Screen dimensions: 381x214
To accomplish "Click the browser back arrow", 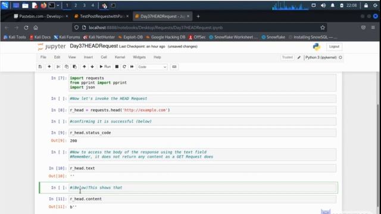I will pos(7,28).
